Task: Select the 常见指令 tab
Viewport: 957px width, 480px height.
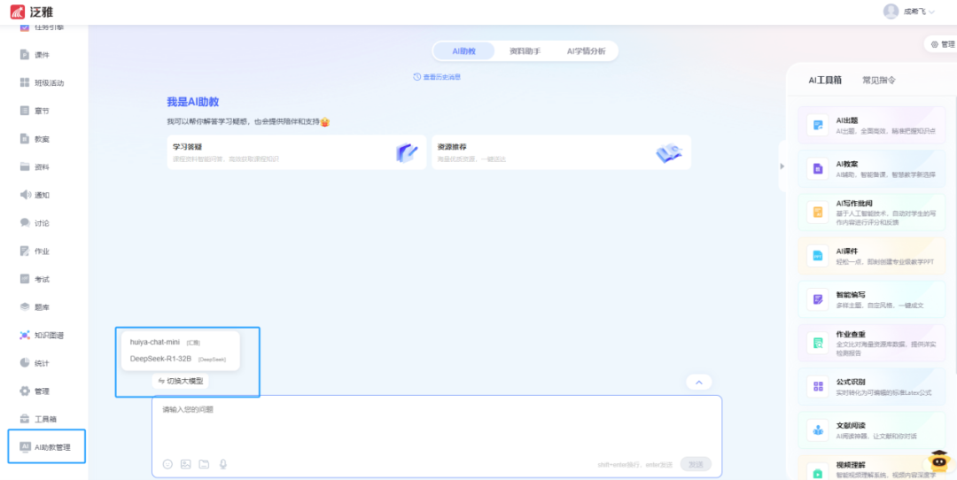Action: (x=879, y=80)
